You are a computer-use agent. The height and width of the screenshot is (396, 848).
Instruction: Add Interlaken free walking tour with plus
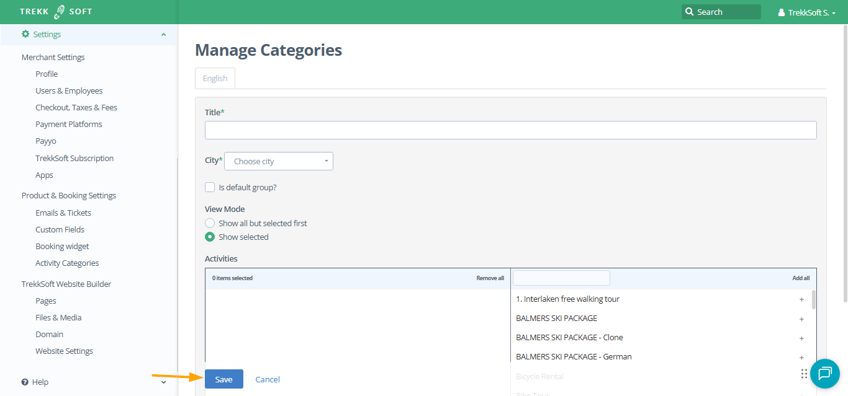click(801, 300)
